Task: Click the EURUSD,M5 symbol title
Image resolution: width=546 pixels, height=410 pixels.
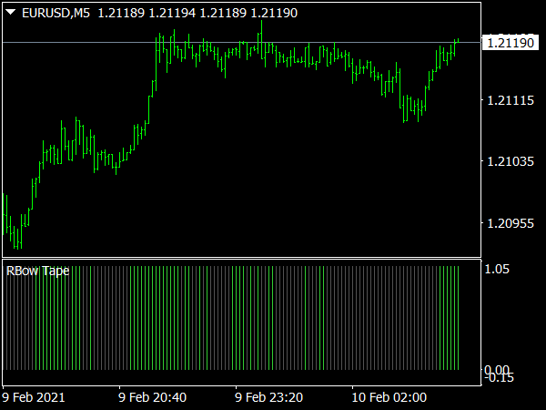Action: 56,14
